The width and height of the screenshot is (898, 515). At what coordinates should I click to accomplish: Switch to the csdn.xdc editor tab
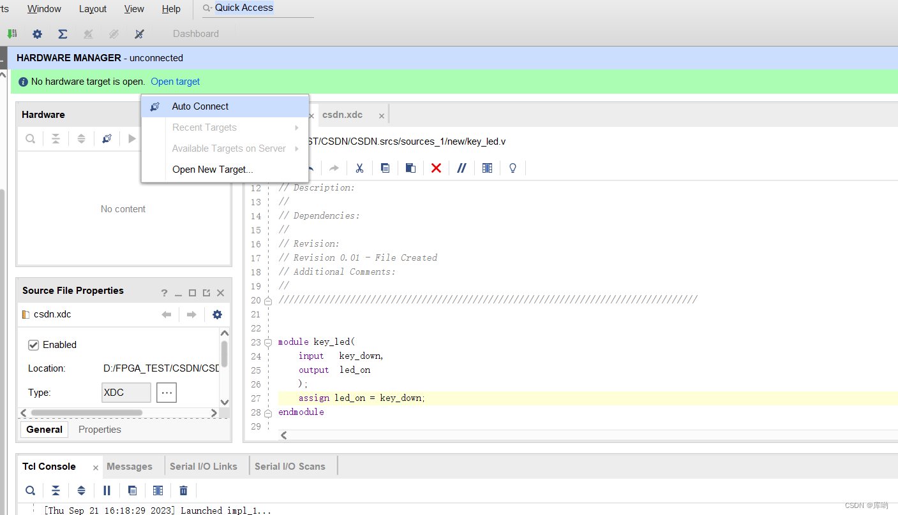coord(342,115)
